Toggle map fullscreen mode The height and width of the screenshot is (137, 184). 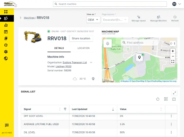point(173,61)
